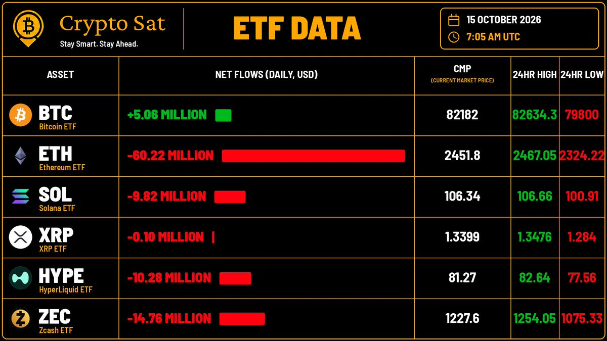Viewport: 607px width, 341px height.
Task: Click the Ethereum diamond icon
Action: [x=21, y=156]
